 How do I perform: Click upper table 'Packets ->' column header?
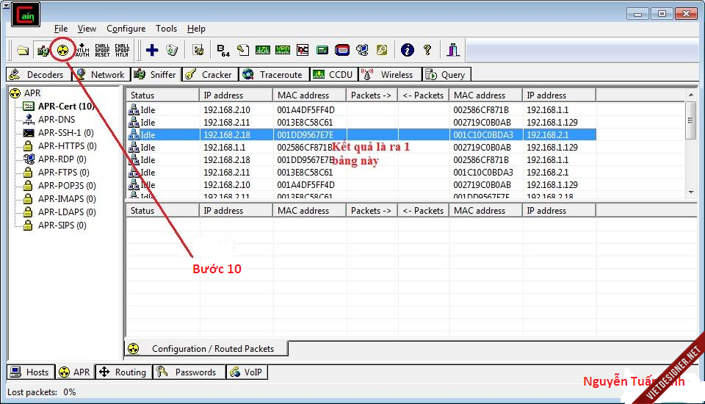coord(372,95)
